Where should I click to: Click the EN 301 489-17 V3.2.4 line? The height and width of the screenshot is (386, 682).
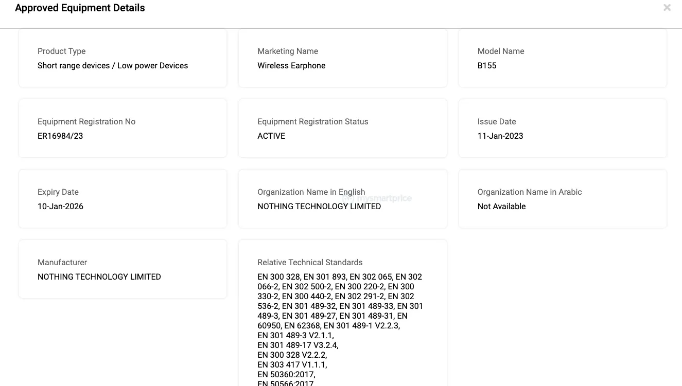click(x=298, y=345)
